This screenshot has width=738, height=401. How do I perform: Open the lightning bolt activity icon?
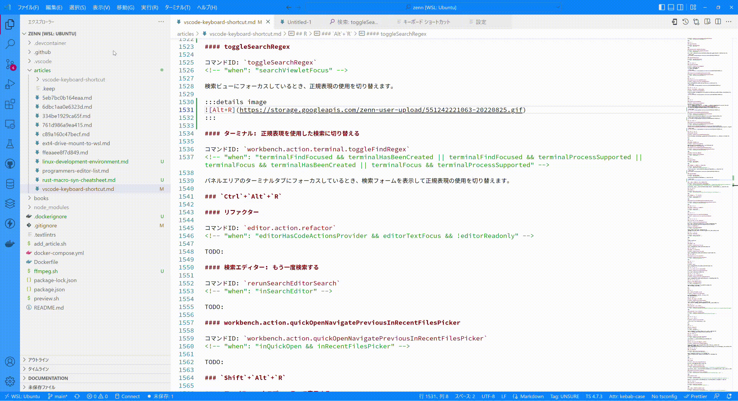10,224
